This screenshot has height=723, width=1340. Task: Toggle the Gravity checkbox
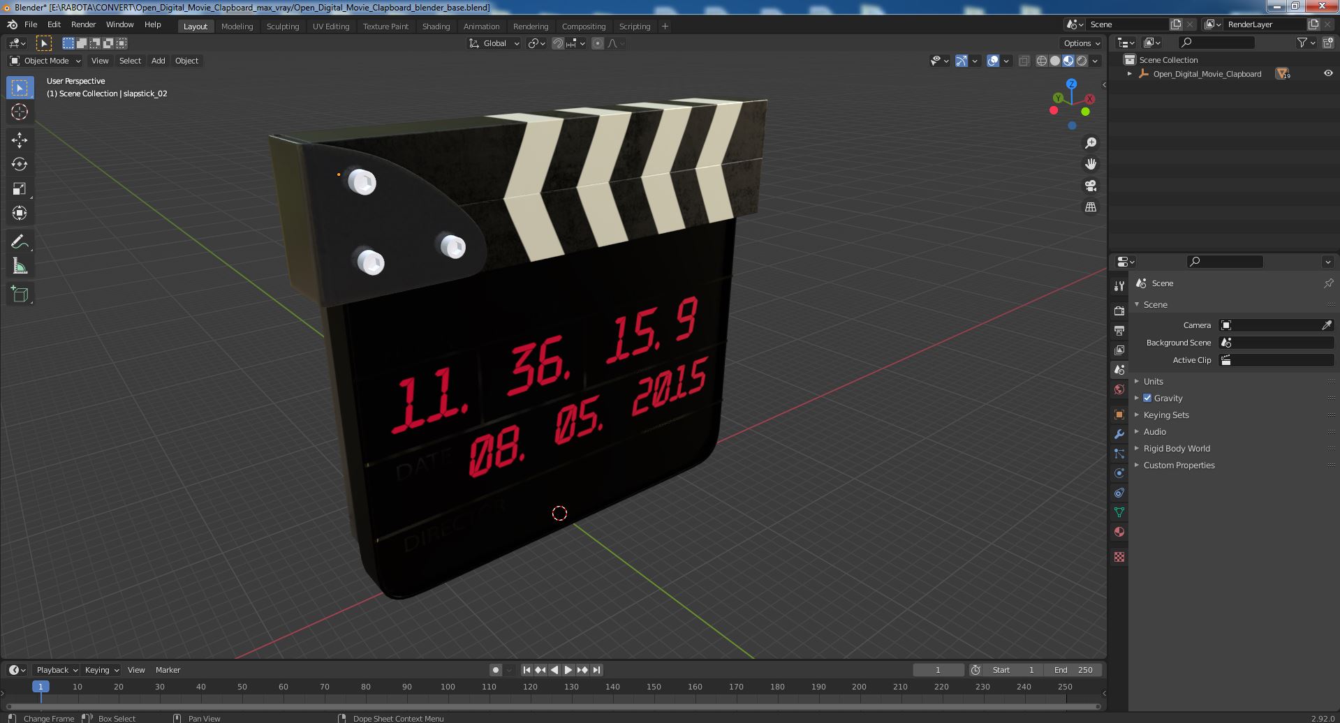[x=1147, y=398]
